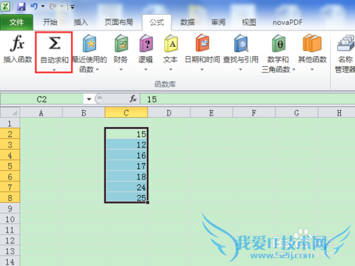
Task: Expand the Date and Time dropdown arrow
Action: [202, 70]
